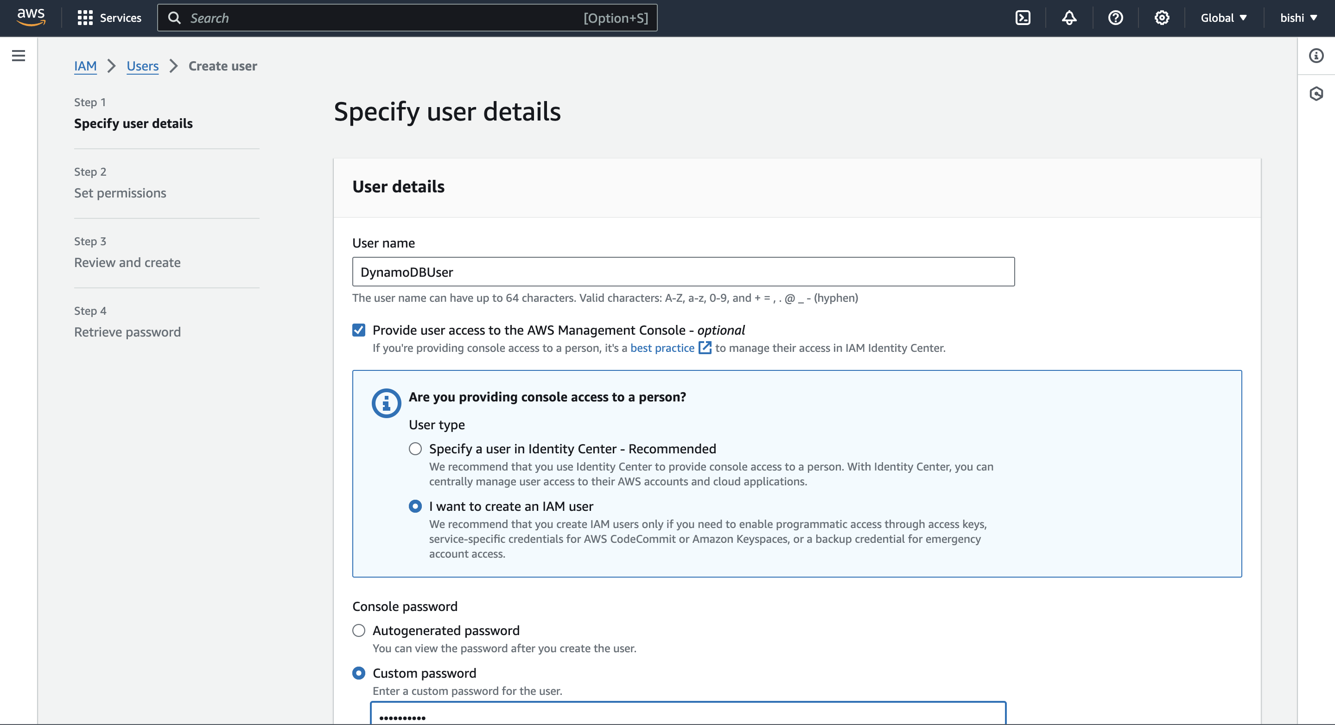The width and height of the screenshot is (1335, 725).
Task: Go to the IAM breadcrumb link
Action: coord(85,66)
